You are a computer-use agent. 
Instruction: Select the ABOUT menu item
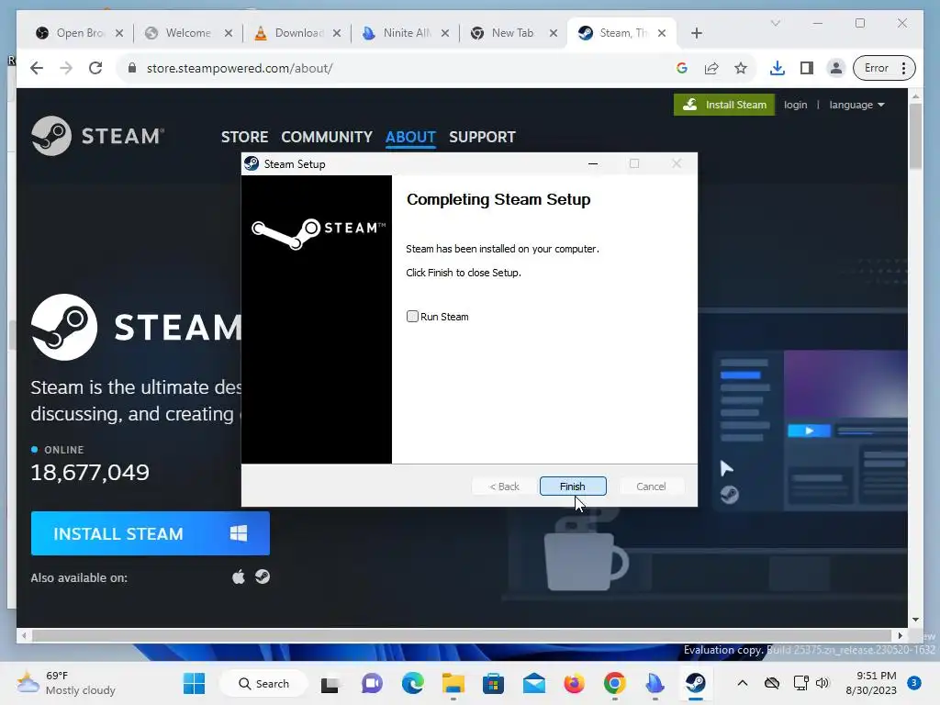(x=410, y=137)
